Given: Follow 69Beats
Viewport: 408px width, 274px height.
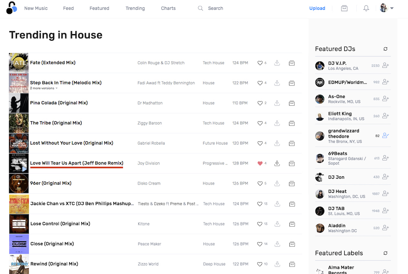Looking at the screenshot, I should pyautogui.click(x=386, y=158).
